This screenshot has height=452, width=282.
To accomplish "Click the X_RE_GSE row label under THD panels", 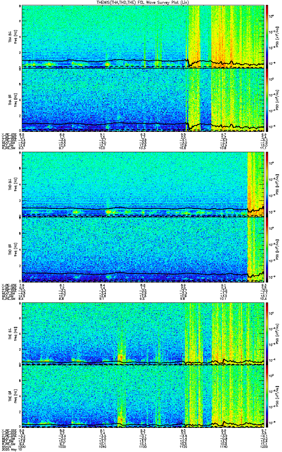I will pyautogui.click(x=8, y=284).
